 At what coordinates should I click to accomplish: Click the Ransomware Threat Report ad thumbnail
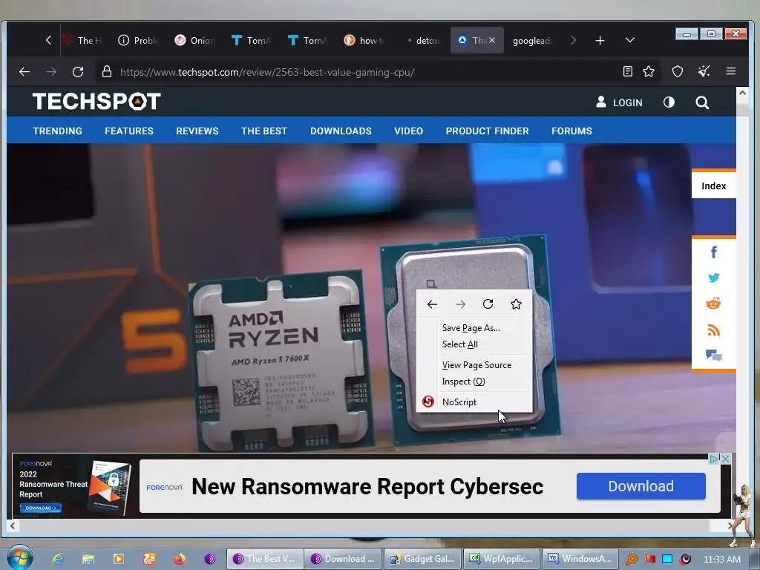(73, 487)
